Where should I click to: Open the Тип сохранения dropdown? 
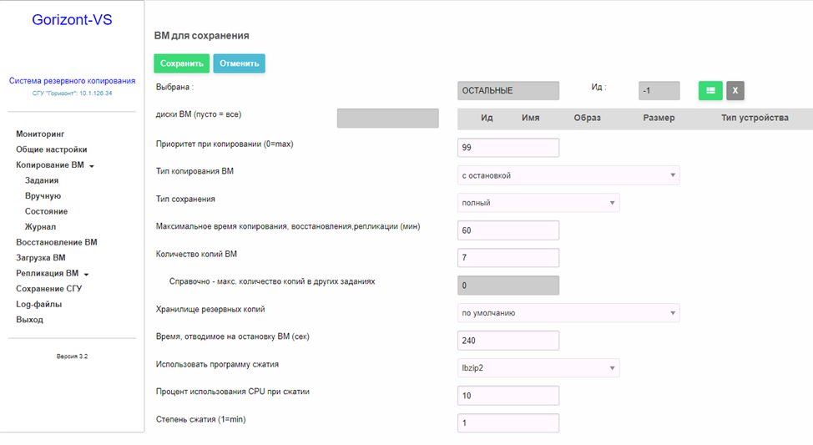pos(538,203)
